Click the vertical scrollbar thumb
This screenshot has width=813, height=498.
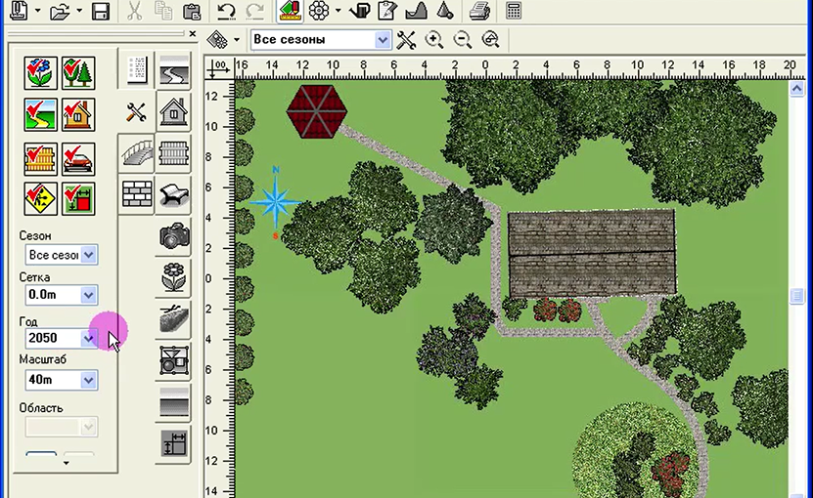[797, 296]
